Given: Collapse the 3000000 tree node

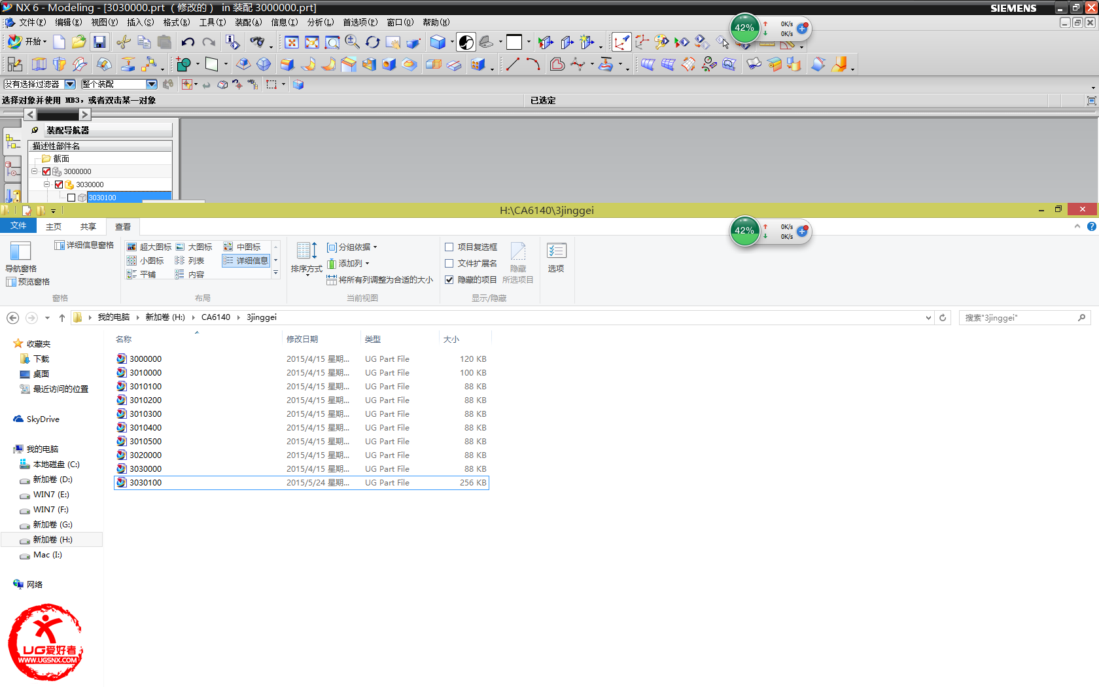Looking at the screenshot, I should pos(35,171).
